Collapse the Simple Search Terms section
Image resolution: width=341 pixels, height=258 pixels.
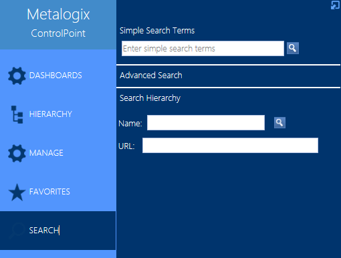coord(157,31)
